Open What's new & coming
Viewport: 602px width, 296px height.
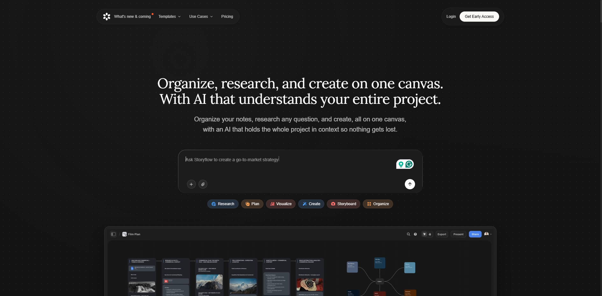[x=133, y=17]
